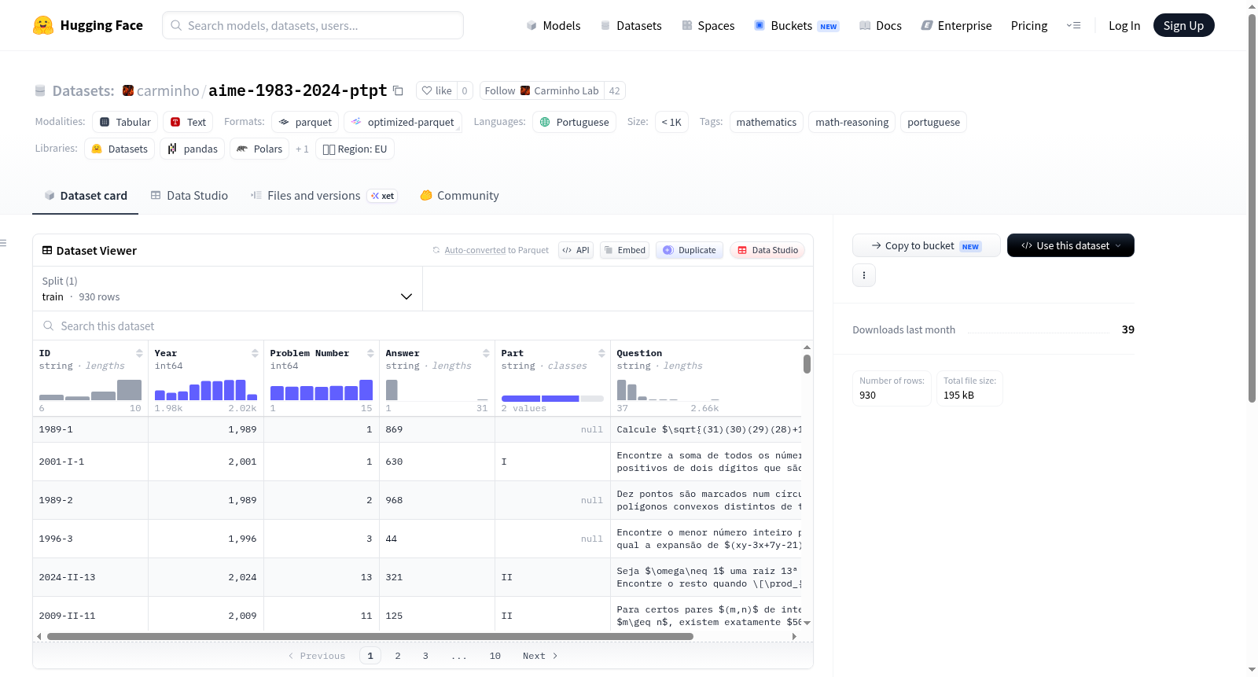This screenshot has height=677, width=1258.
Task: Open the three-dot more options button
Action: tap(864, 275)
